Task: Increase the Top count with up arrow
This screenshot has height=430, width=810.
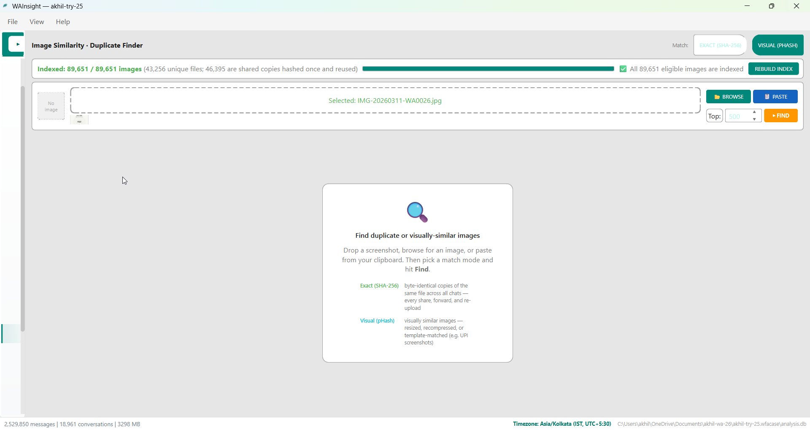Action: pyautogui.click(x=755, y=113)
